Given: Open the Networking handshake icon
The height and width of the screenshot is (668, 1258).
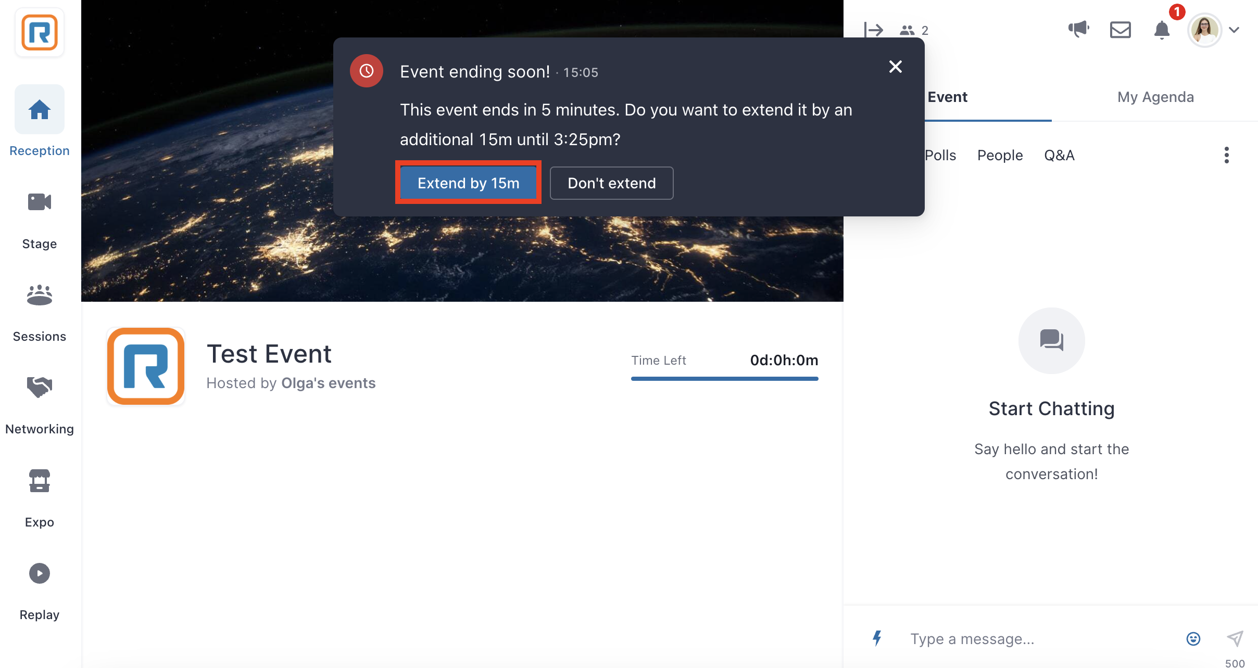Looking at the screenshot, I should [x=40, y=387].
